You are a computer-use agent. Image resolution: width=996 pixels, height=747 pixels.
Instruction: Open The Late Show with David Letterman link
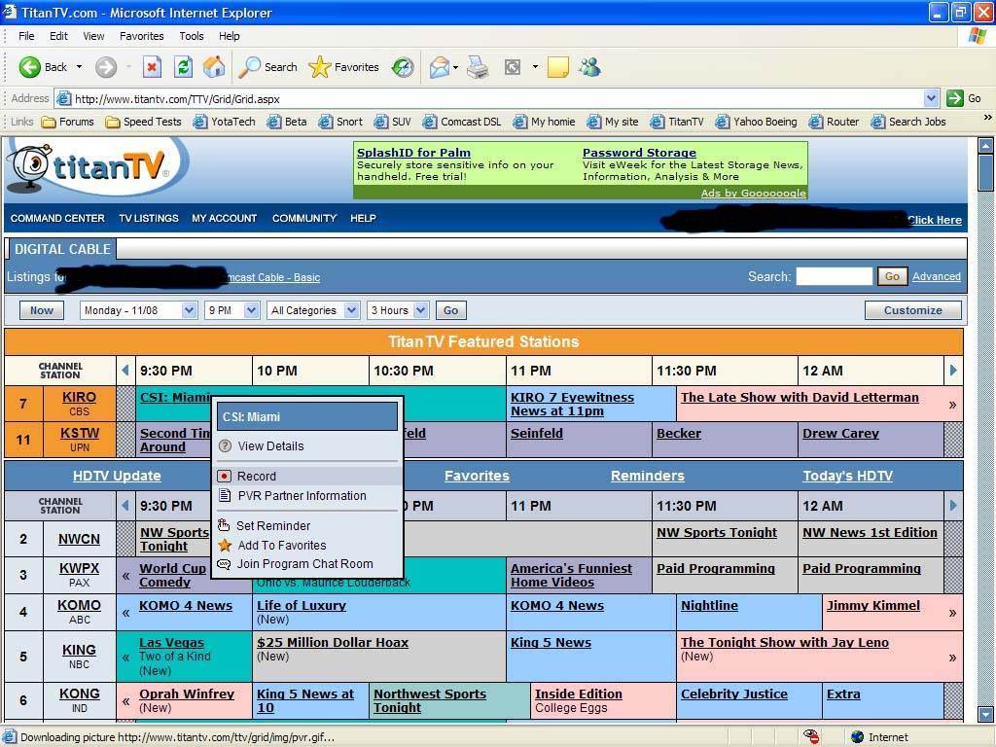click(800, 397)
